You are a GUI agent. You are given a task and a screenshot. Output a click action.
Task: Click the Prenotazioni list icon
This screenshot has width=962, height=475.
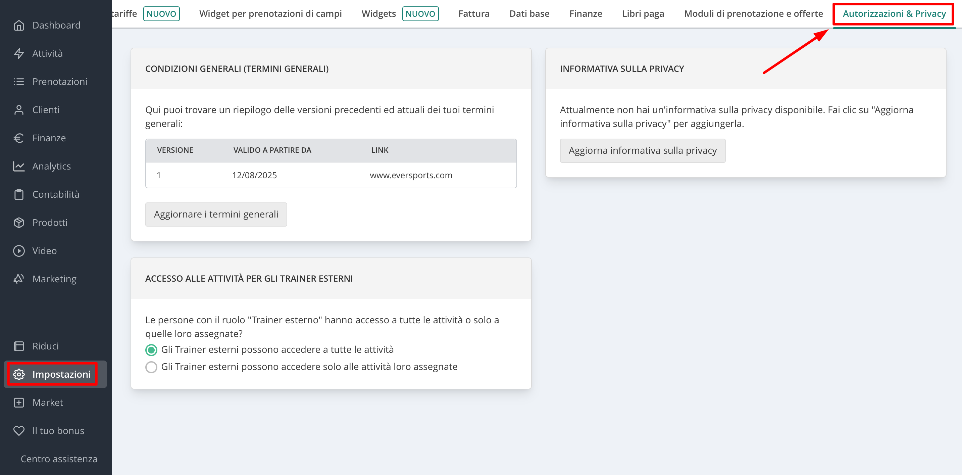coord(19,82)
